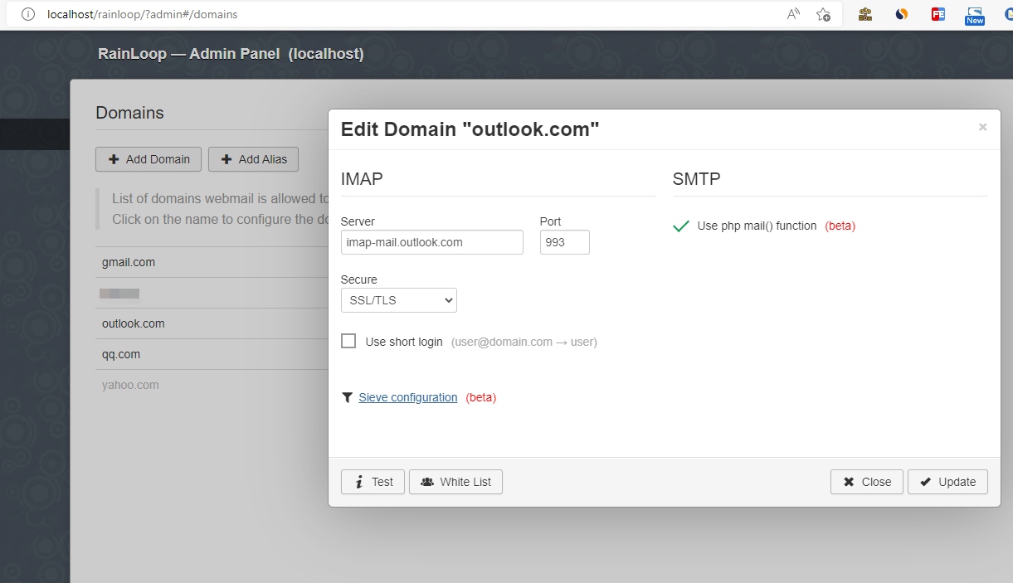Click the funnel icon beside Sieve configuration
The width and height of the screenshot is (1013, 583).
pos(347,397)
